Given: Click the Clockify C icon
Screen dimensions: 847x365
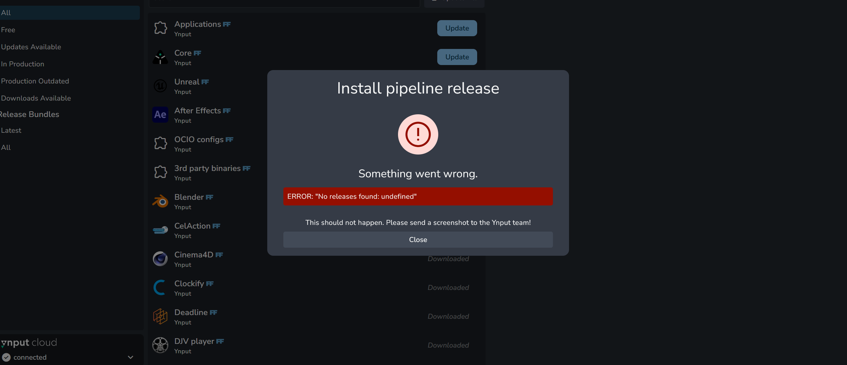Looking at the screenshot, I should 160,288.
